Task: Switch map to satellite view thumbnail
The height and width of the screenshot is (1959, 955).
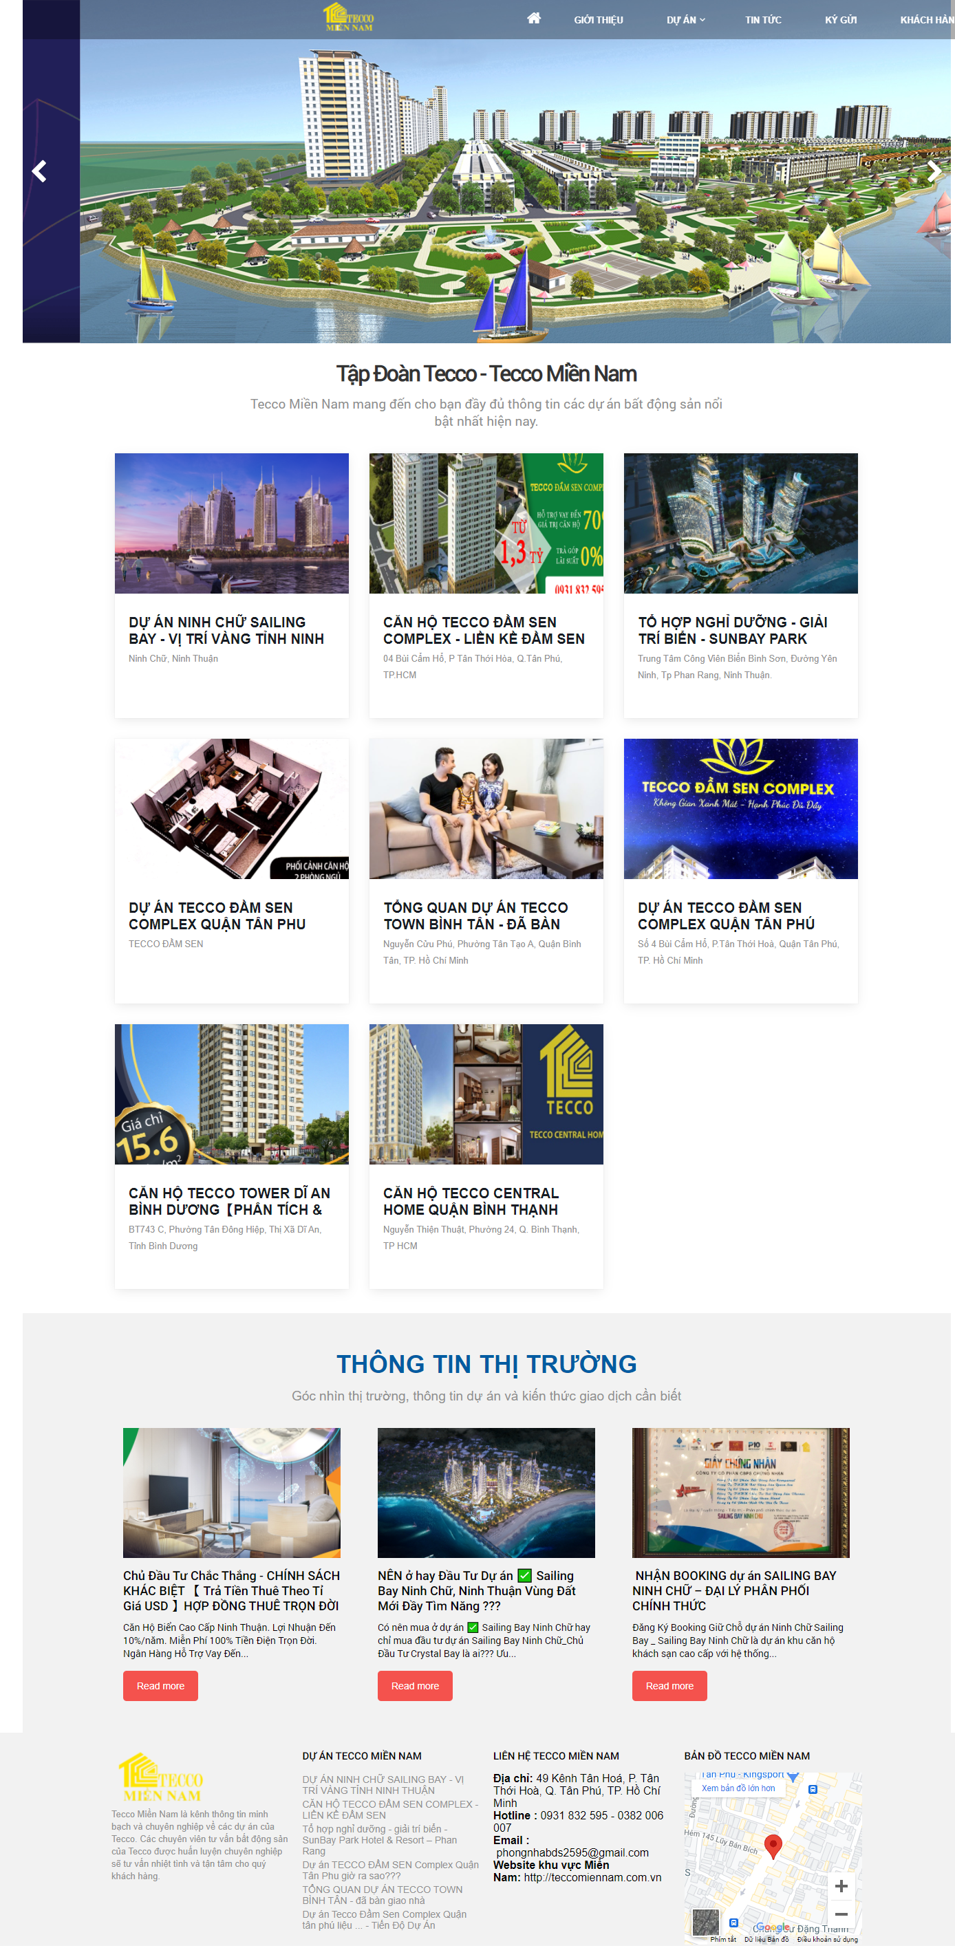Action: [705, 1923]
